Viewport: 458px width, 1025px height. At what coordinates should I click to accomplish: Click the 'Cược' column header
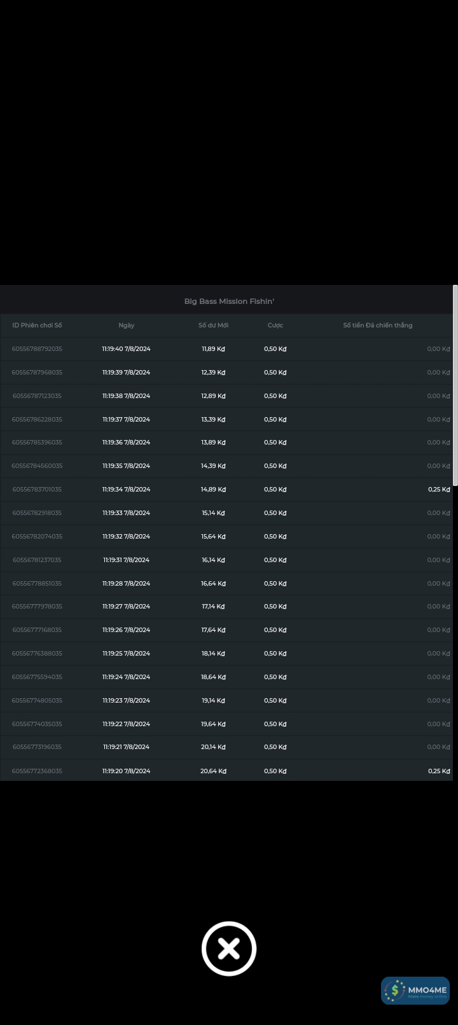275,326
